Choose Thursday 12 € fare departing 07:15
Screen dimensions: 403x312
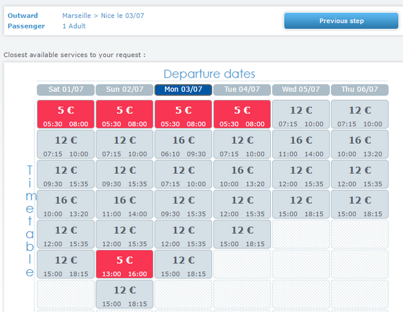click(x=360, y=114)
